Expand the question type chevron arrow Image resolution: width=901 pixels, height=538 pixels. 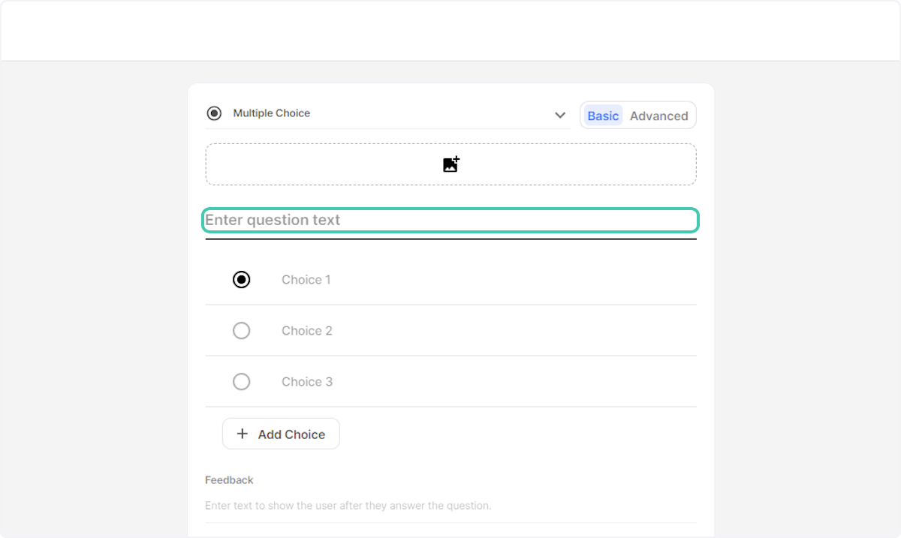pyautogui.click(x=560, y=115)
